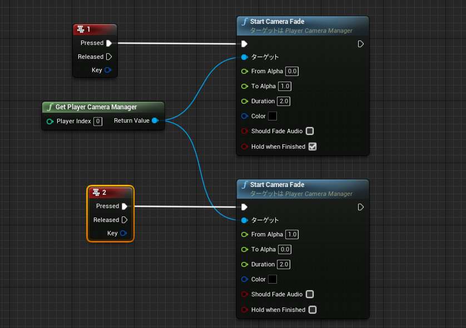The width and height of the screenshot is (466, 328).
Task: Uncheck Hold when Finished on top Start Camera Fade
Action: pyautogui.click(x=313, y=147)
